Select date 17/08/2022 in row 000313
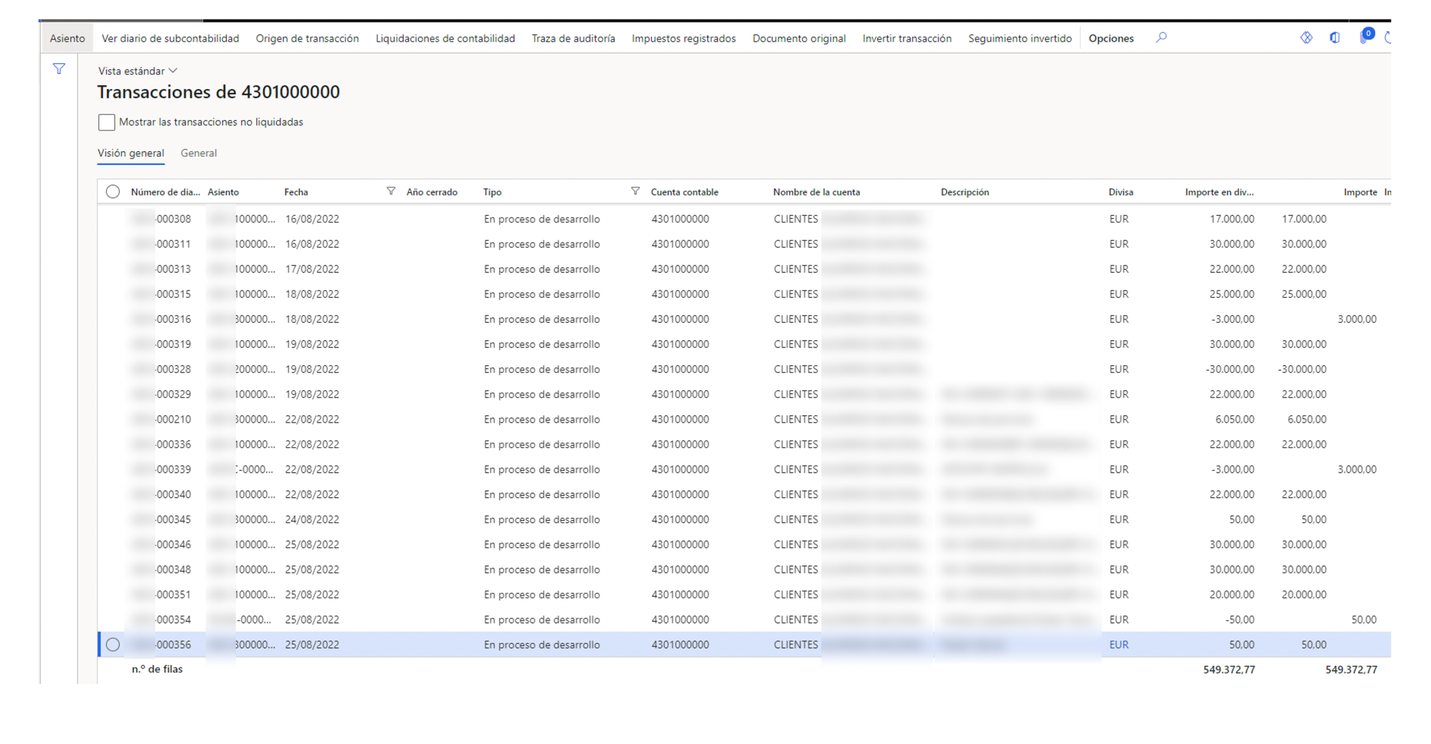1431x744 pixels. pos(312,269)
